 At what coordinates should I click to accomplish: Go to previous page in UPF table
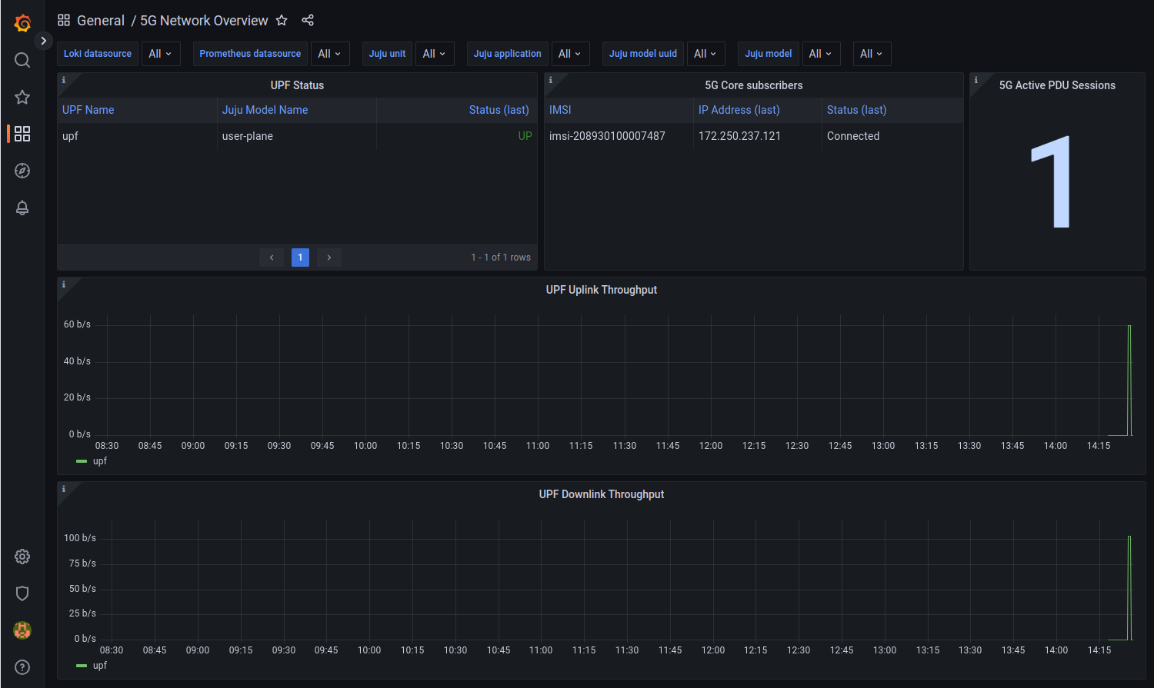[272, 258]
